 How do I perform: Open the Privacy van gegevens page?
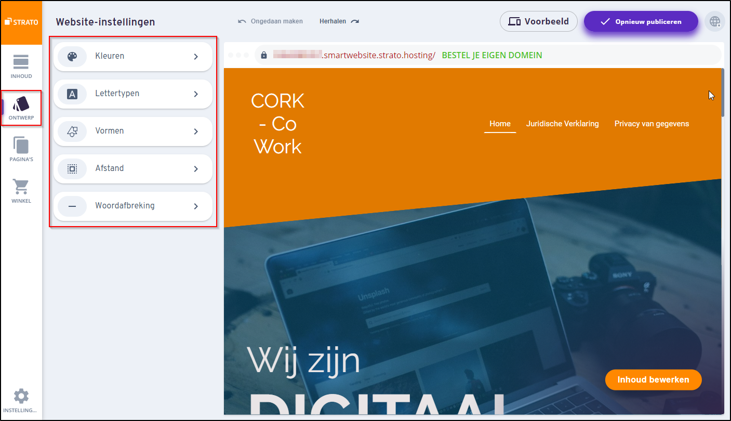click(x=652, y=124)
